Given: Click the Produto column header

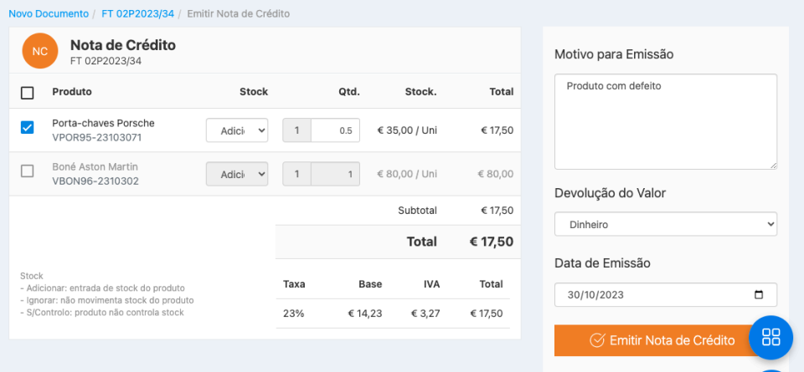Looking at the screenshot, I should click(x=72, y=92).
